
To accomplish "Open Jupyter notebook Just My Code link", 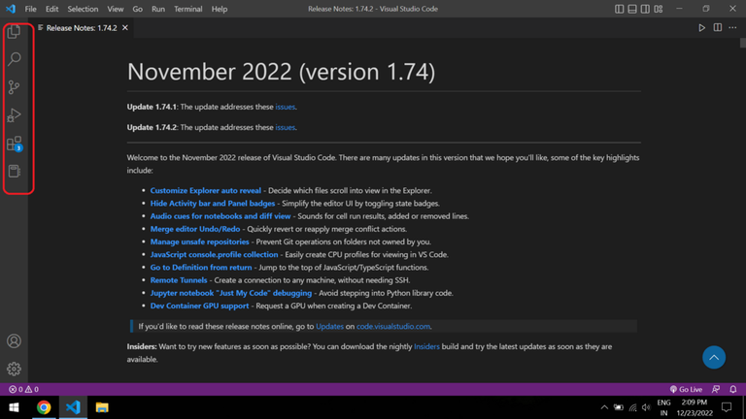I will click(231, 293).
